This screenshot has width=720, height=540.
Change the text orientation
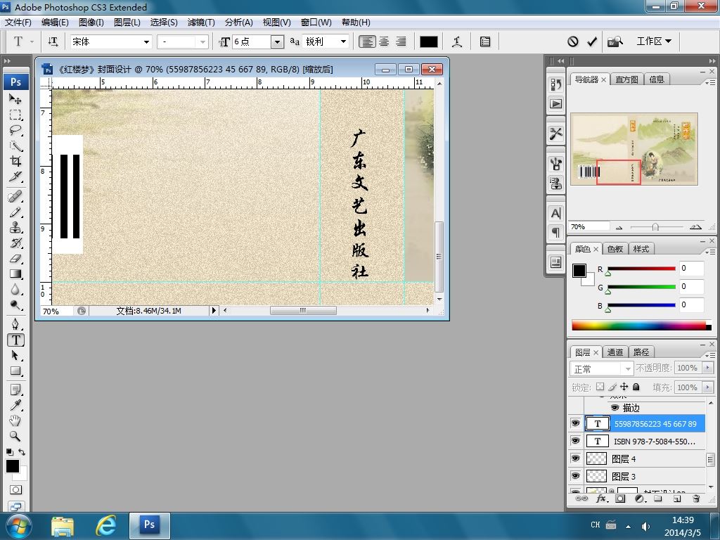[53, 41]
